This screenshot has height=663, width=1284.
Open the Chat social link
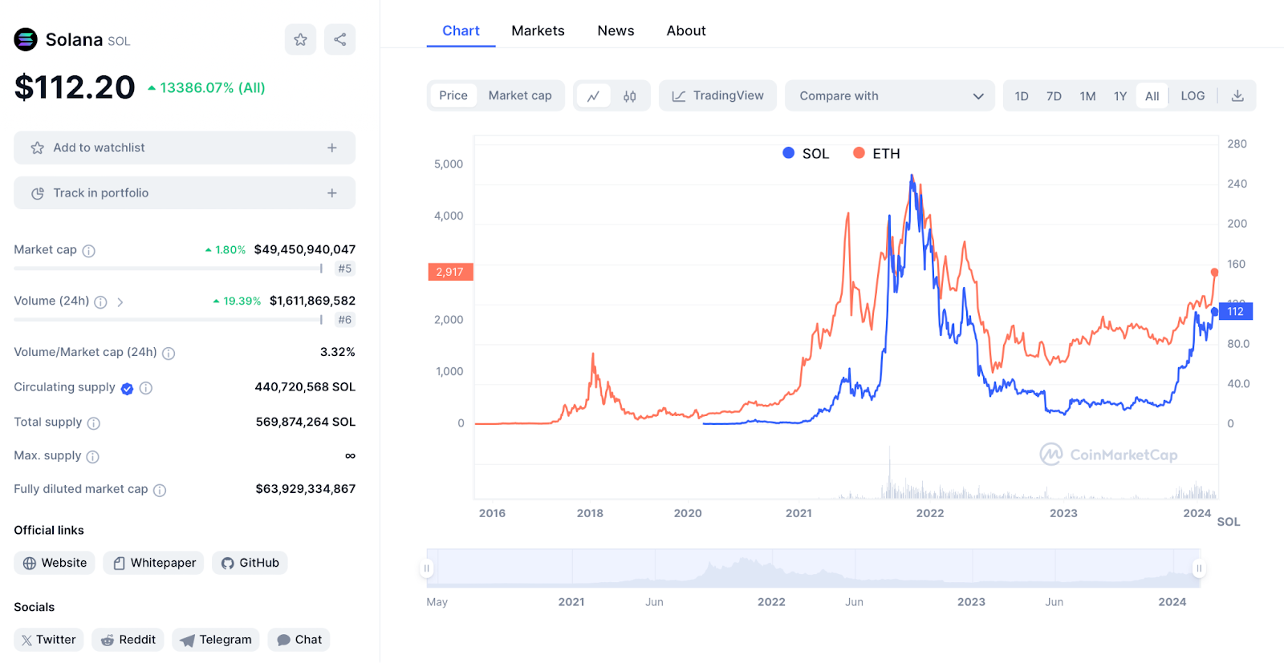pyautogui.click(x=299, y=640)
